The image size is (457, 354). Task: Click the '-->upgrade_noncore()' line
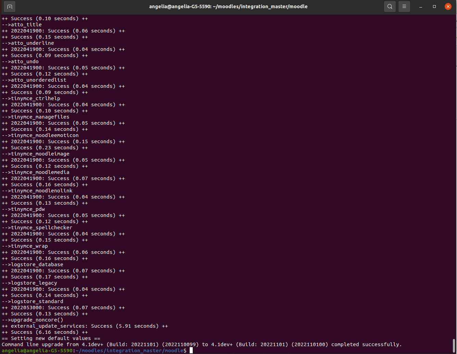[x=33, y=320]
